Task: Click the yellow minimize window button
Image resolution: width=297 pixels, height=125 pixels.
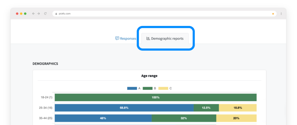Action: tap(21, 14)
